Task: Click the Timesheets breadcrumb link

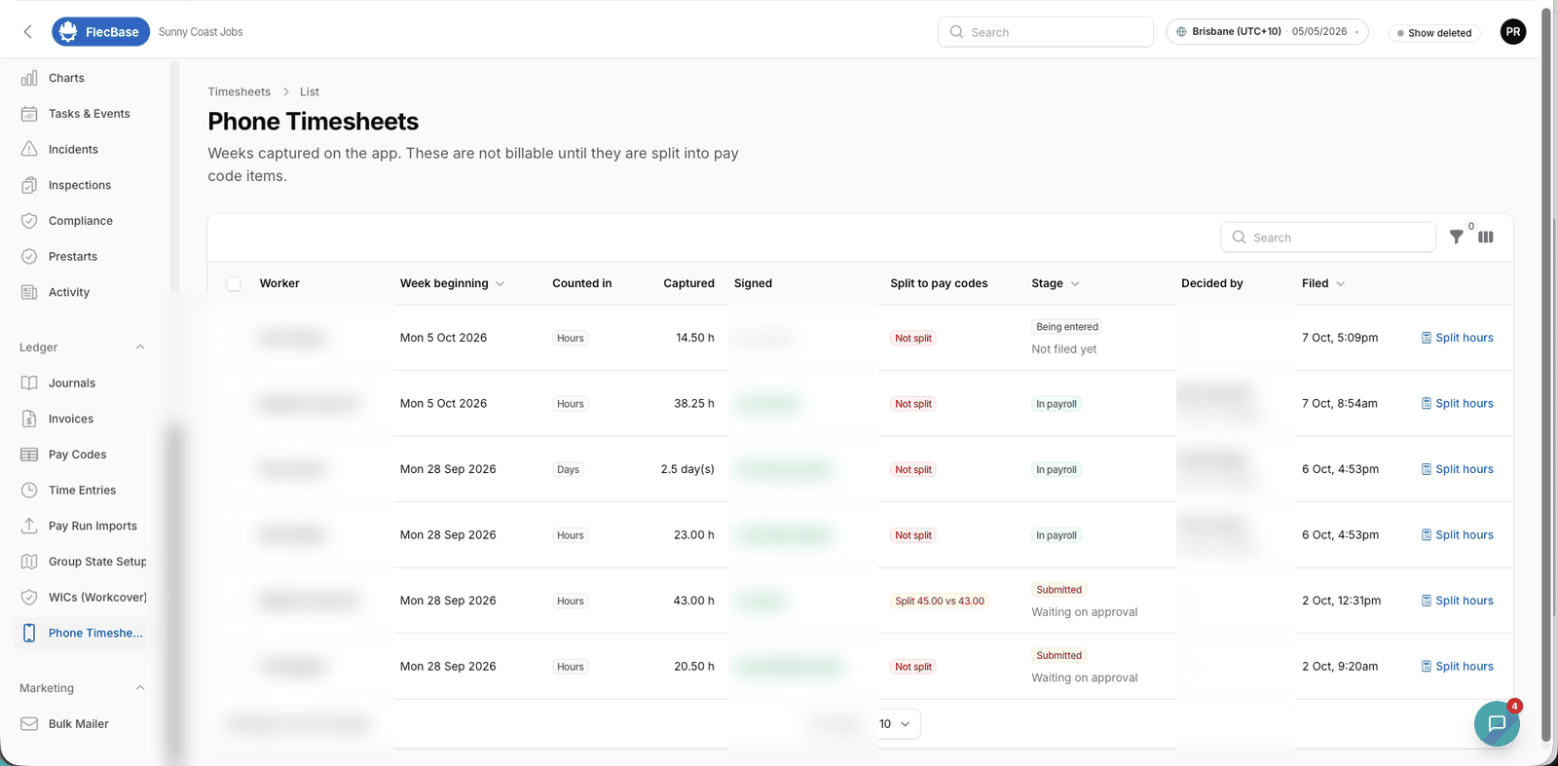Action: [x=239, y=91]
